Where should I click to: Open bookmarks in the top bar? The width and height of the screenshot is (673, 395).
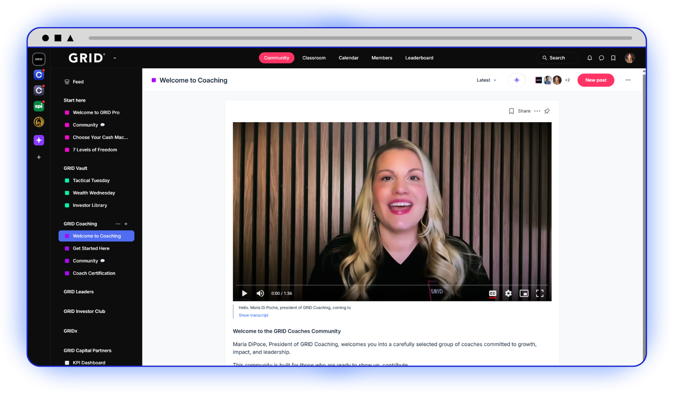tap(613, 58)
